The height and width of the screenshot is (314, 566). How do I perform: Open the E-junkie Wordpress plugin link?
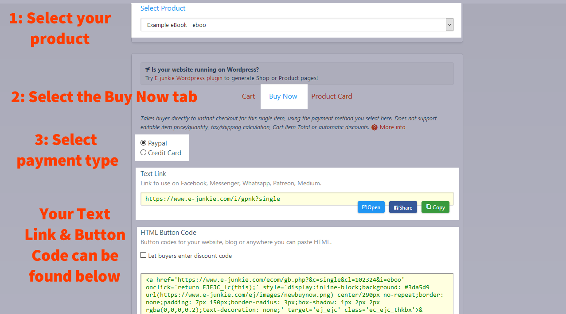(x=188, y=78)
